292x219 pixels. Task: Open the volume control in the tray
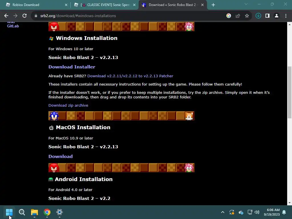tap(257, 212)
